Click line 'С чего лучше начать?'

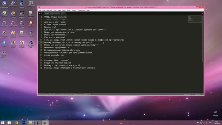56,25
